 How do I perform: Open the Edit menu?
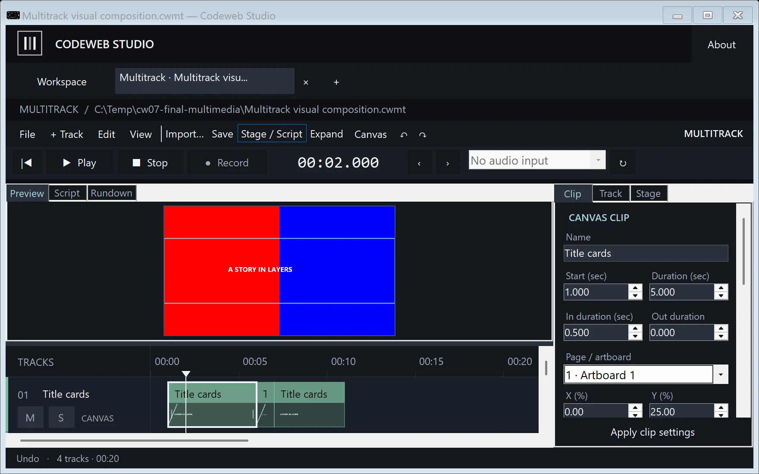(107, 134)
